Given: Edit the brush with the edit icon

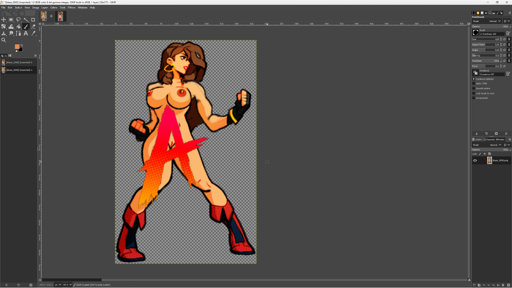Looking at the screenshot, I should tap(508, 33).
